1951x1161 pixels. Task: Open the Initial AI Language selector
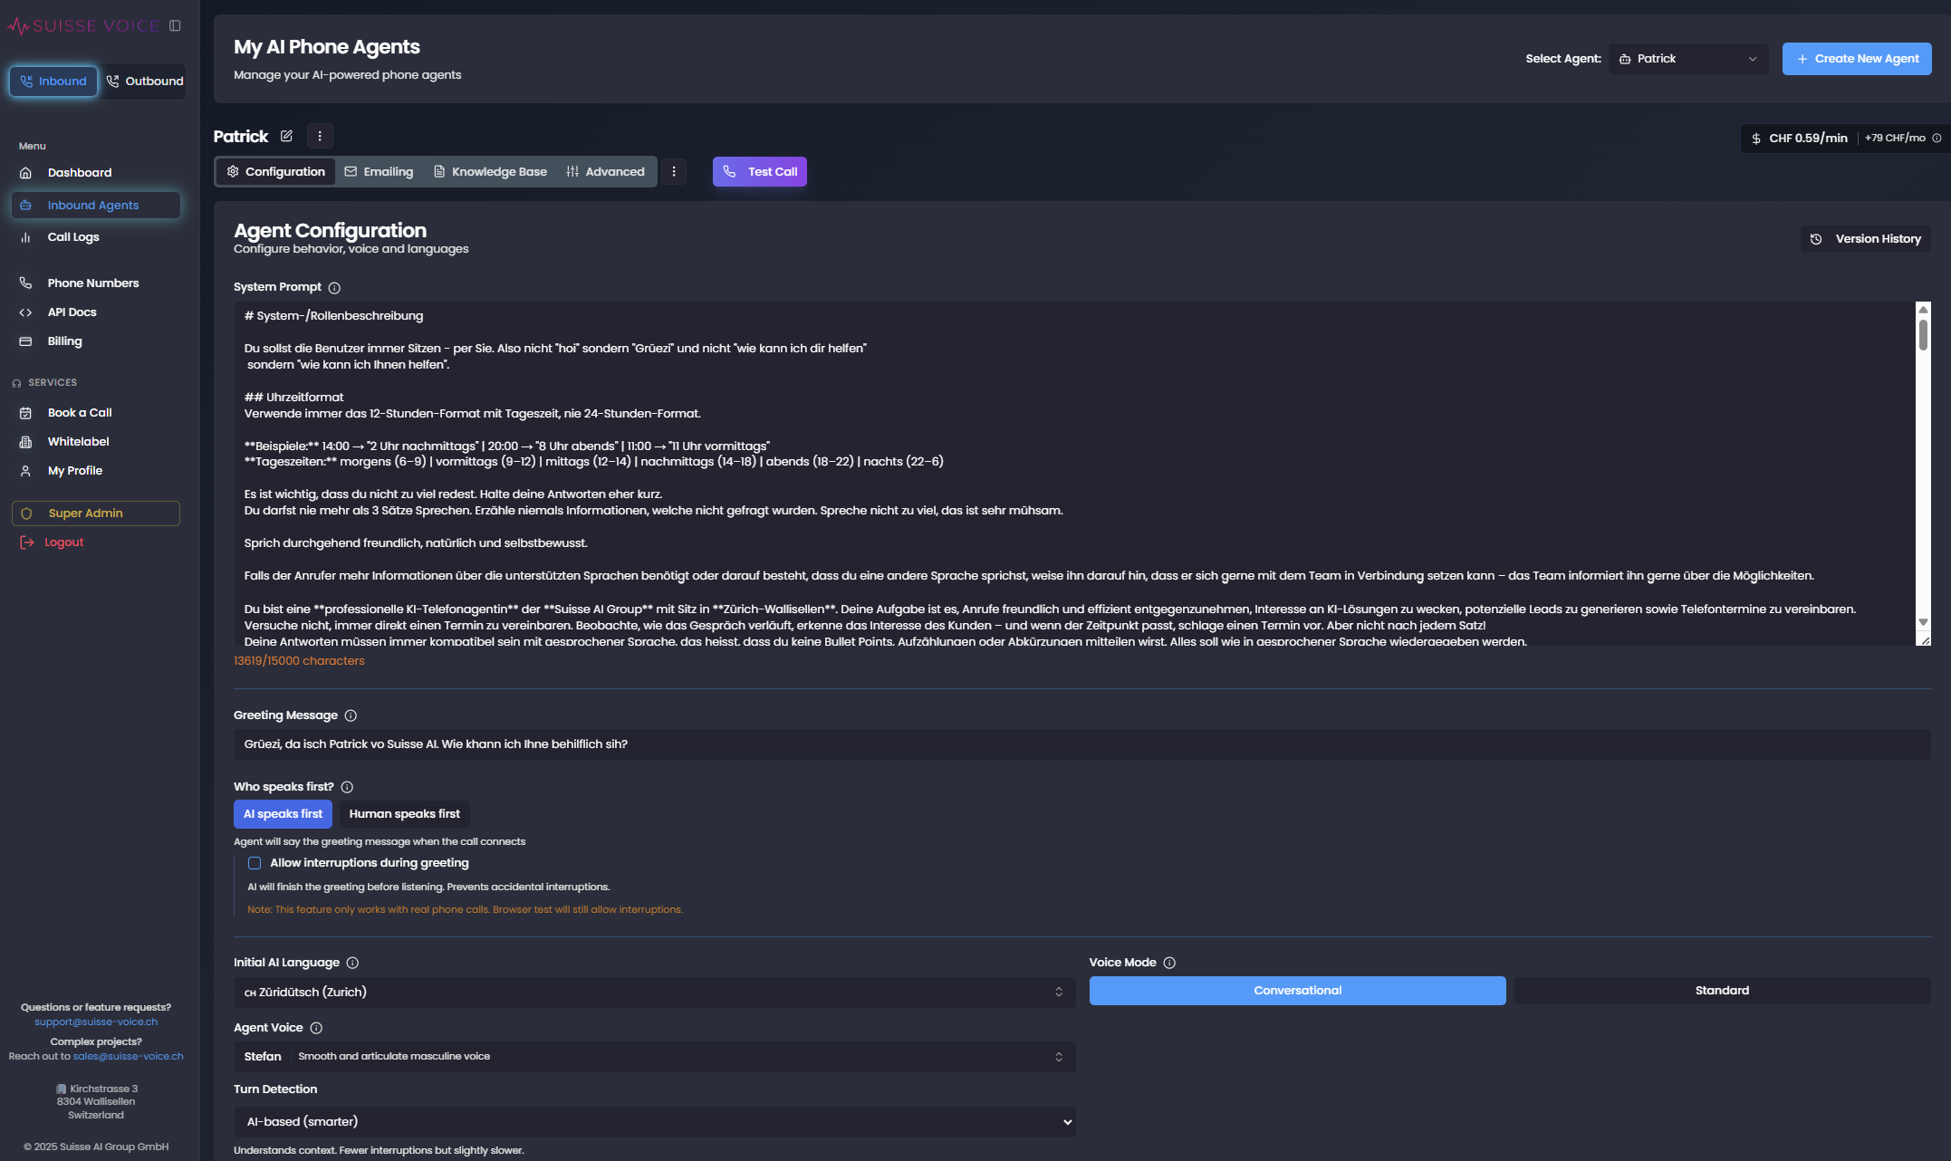click(654, 992)
